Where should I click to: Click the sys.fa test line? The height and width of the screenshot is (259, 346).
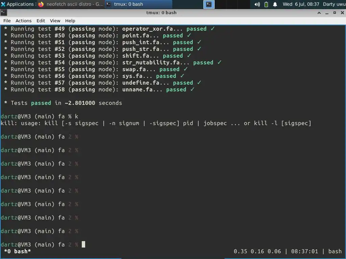(94, 76)
